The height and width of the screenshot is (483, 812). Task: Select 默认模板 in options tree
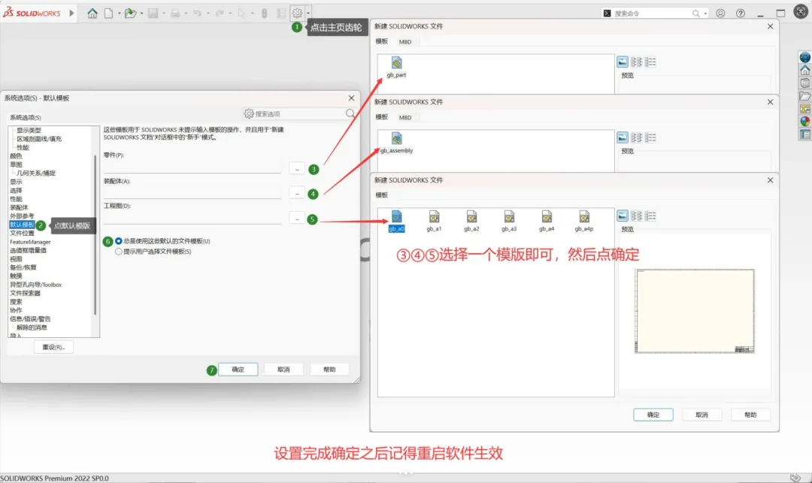22,225
